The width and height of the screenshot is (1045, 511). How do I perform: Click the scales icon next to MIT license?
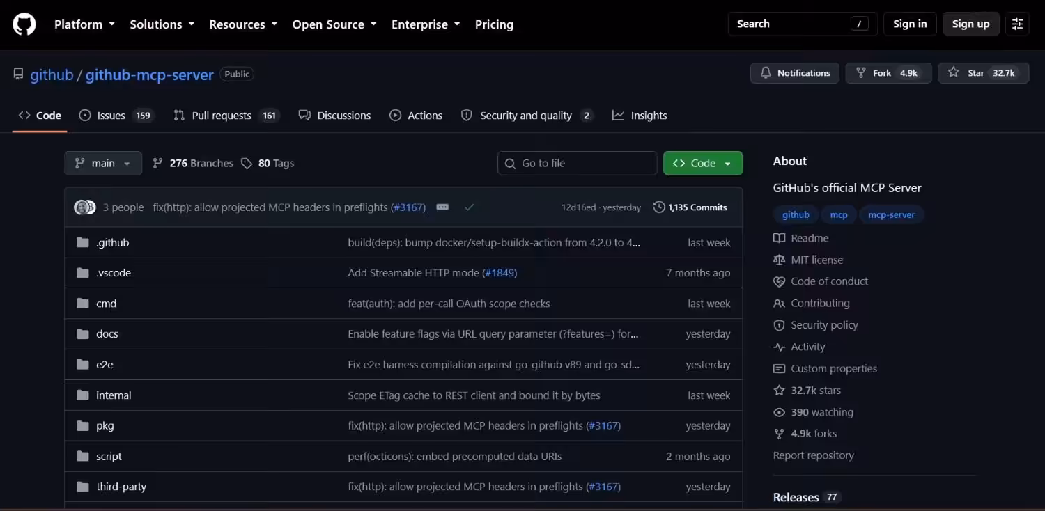click(x=779, y=260)
